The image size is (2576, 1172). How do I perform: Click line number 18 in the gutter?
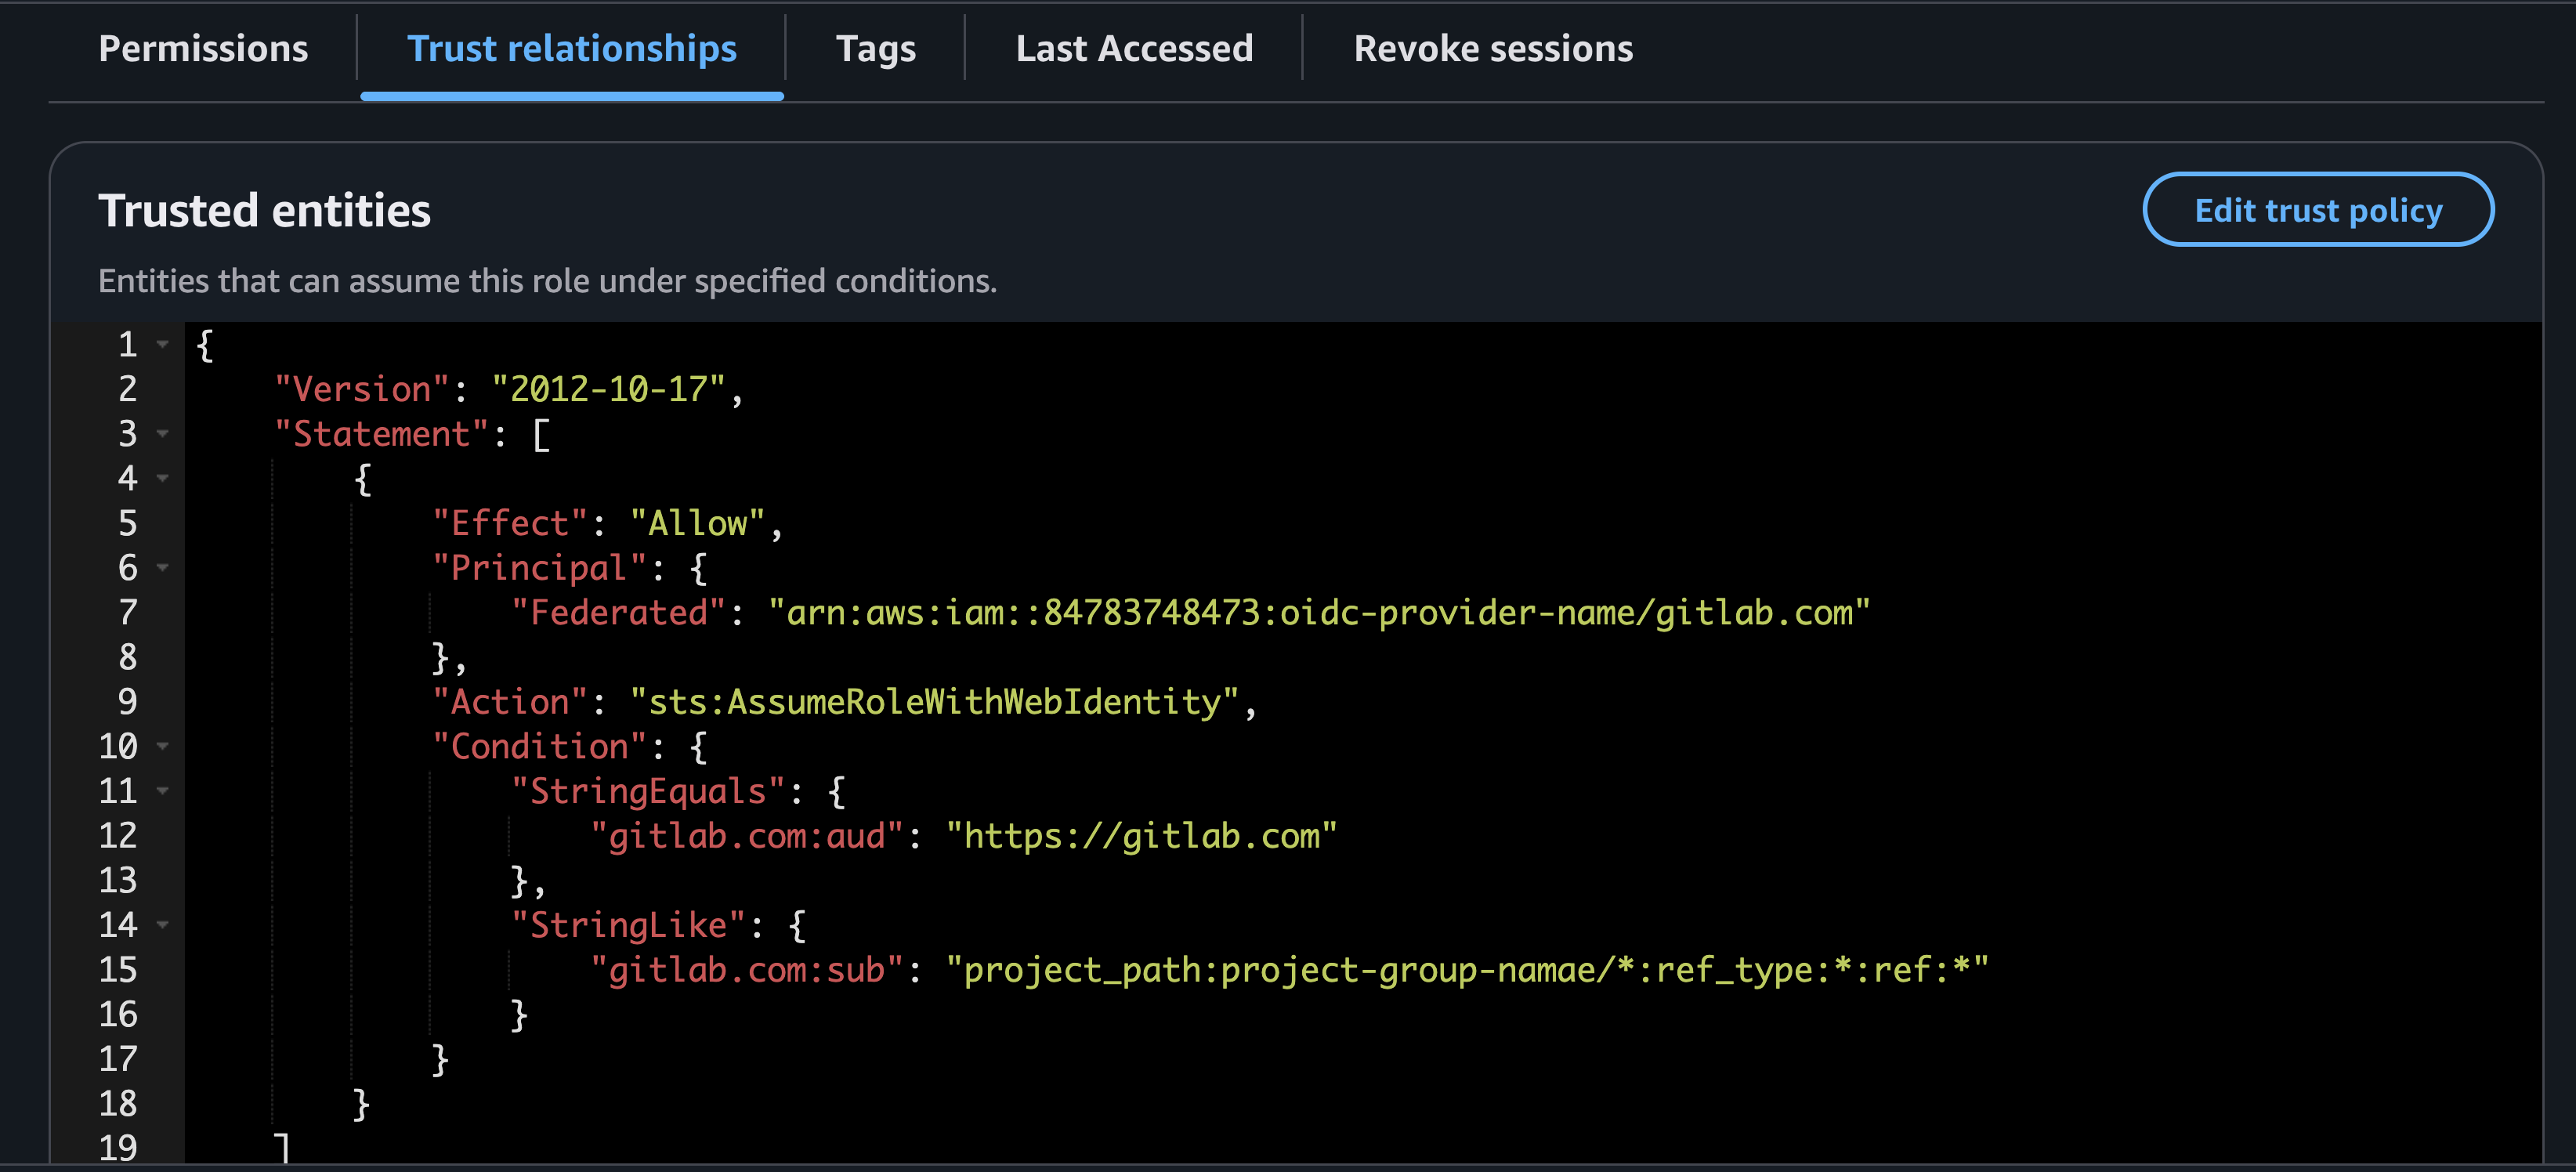(118, 1104)
